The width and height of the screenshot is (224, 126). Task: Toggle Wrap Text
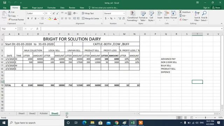[x=88, y=13]
